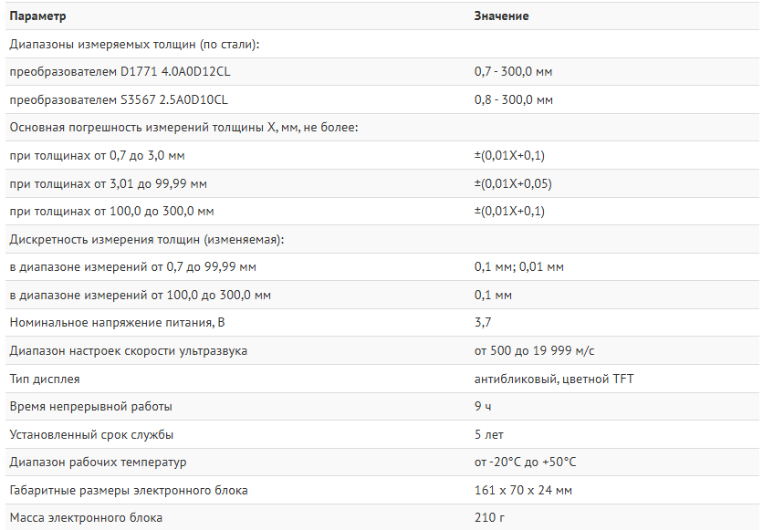Click the value 'от -20°C до +50°C'
Image resolution: width=763 pixels, height=530 pixels.
(525, 462)
